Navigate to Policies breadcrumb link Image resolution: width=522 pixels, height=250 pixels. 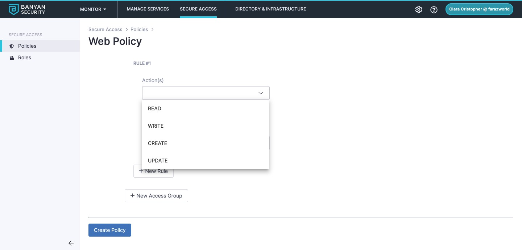pos(139,29)
